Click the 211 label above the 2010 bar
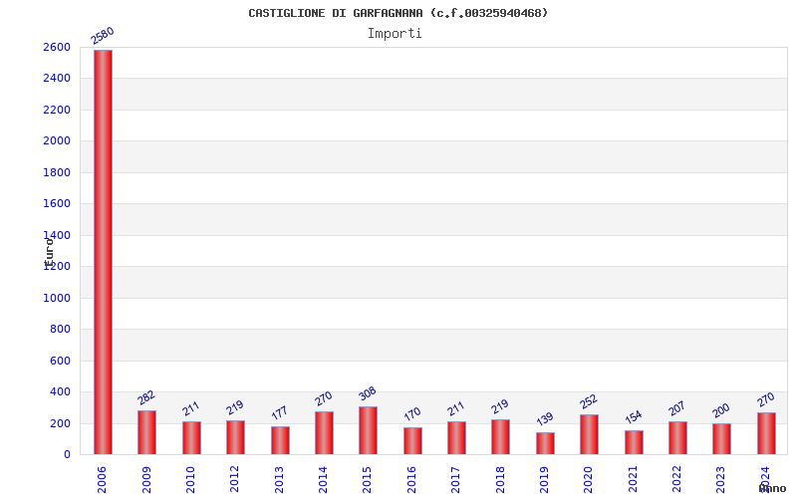 [x=191, y=408]
